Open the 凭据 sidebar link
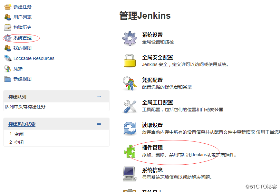Image resolution: width=280 pixels, height=192 pixels. (18, 69)
